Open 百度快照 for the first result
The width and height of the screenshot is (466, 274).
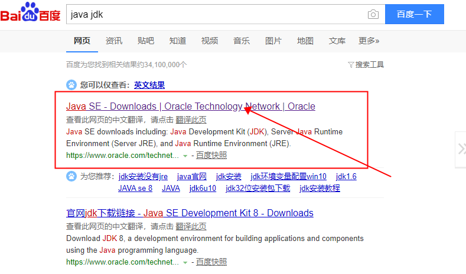pos(211,156)
